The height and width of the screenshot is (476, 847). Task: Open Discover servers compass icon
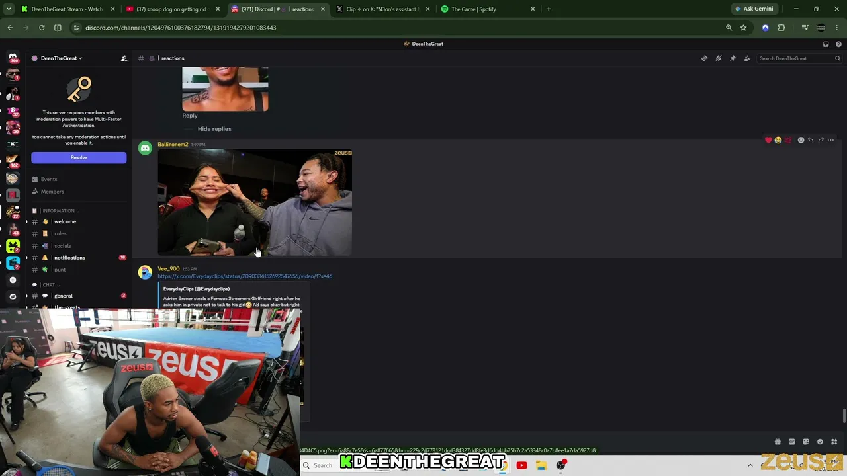[x=13, y=297]
